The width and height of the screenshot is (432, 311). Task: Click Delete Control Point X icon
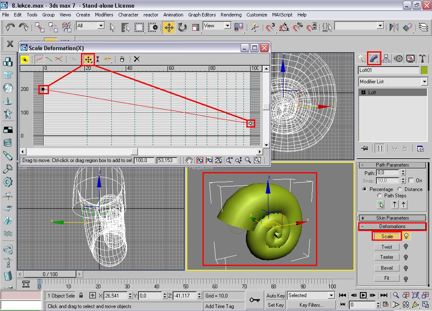point(137,59)
